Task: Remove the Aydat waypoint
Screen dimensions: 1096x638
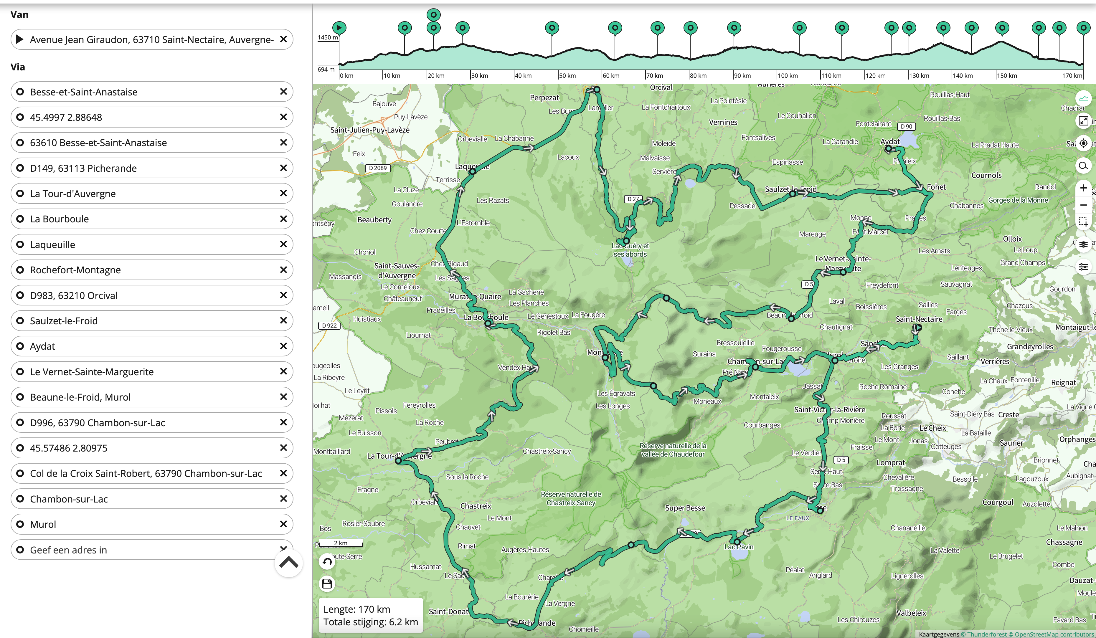Action: 283,346
